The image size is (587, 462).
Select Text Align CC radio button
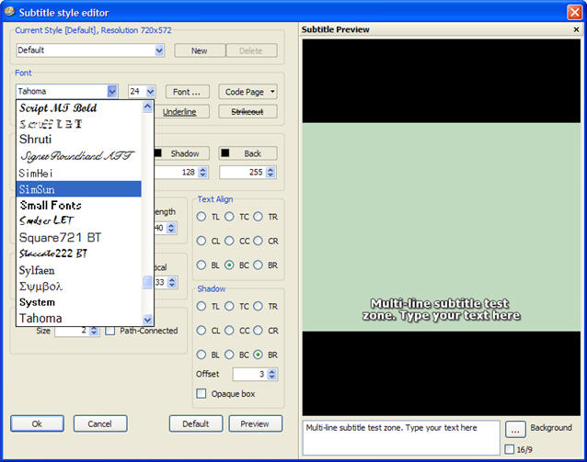click(229, 241)
